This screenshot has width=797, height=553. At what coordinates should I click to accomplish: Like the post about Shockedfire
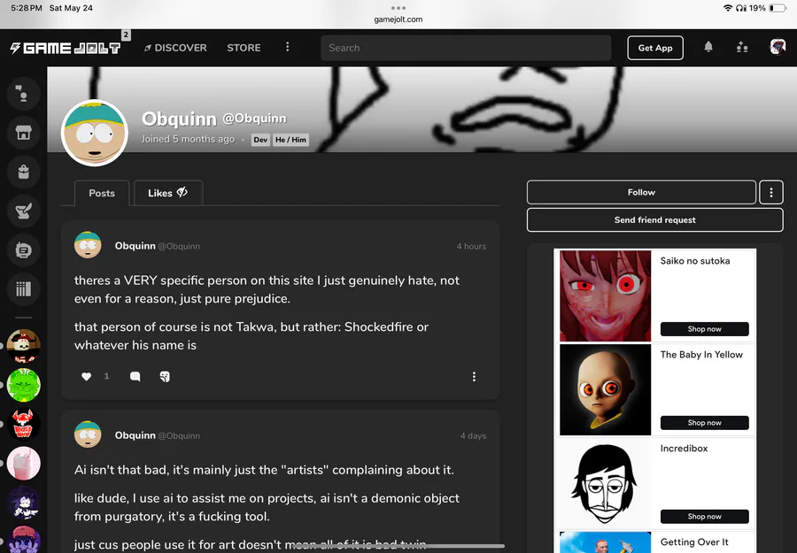(87, 376)
